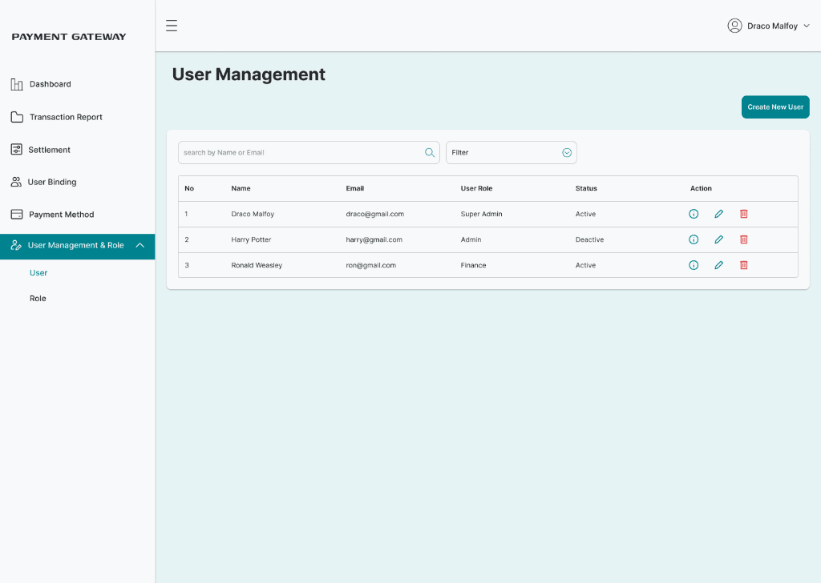This screenshot has width=821, height=583.
Task: View info for Draco Malfoy row
Action: [x=694, y=214]
